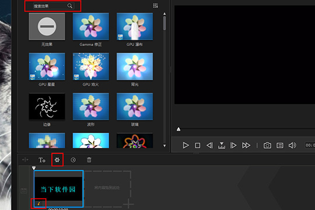Select the GPU 星星 effect
Screen dimensions: 315x210
click(x=47, y=66)
